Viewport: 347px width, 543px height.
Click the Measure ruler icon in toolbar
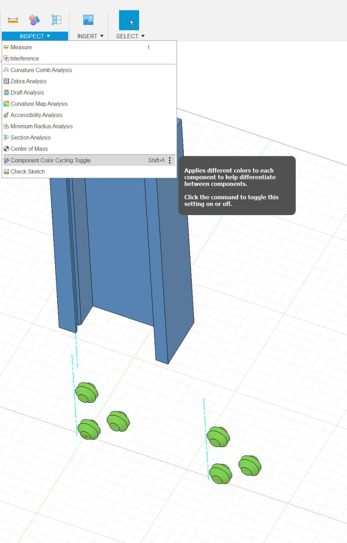tap(13, 20)
